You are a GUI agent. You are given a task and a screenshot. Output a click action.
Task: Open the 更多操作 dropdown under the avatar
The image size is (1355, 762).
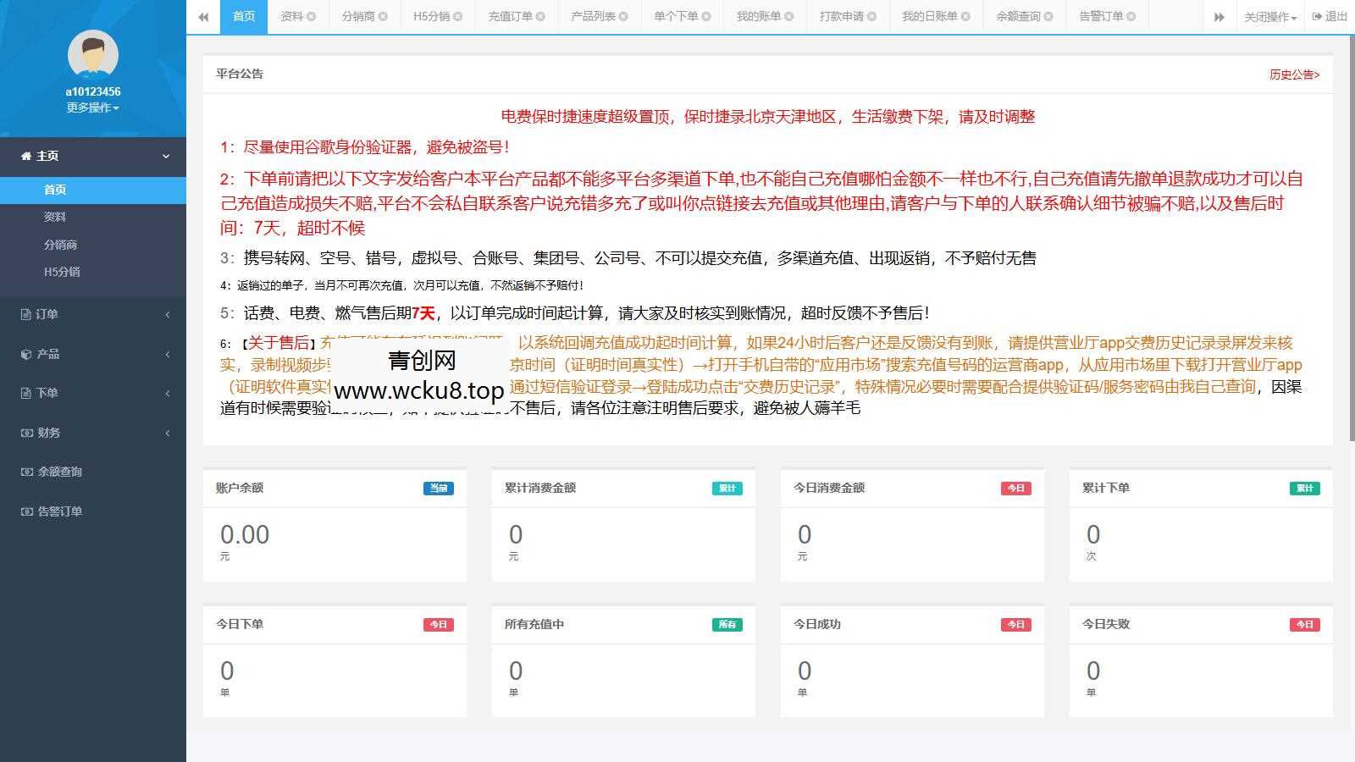92,108
